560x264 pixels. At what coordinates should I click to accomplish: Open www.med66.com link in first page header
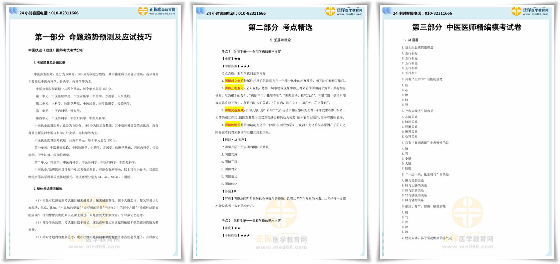(x=162, y=14)
